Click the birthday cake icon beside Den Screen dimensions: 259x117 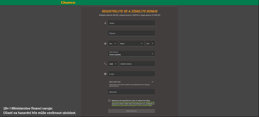coord(105,43)
